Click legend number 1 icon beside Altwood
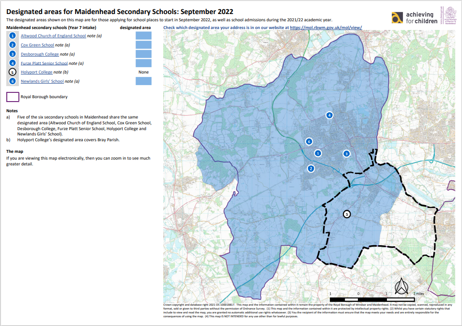462x326 pixels. tap(13, 36)
